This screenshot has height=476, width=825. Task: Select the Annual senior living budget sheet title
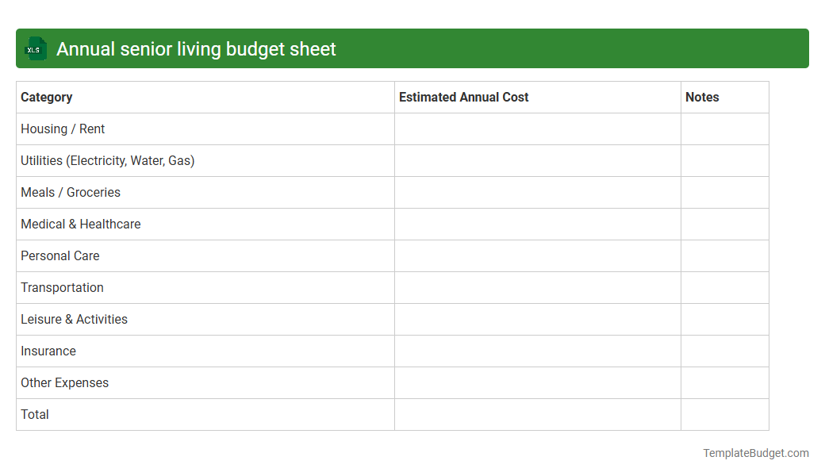(195, 48)
